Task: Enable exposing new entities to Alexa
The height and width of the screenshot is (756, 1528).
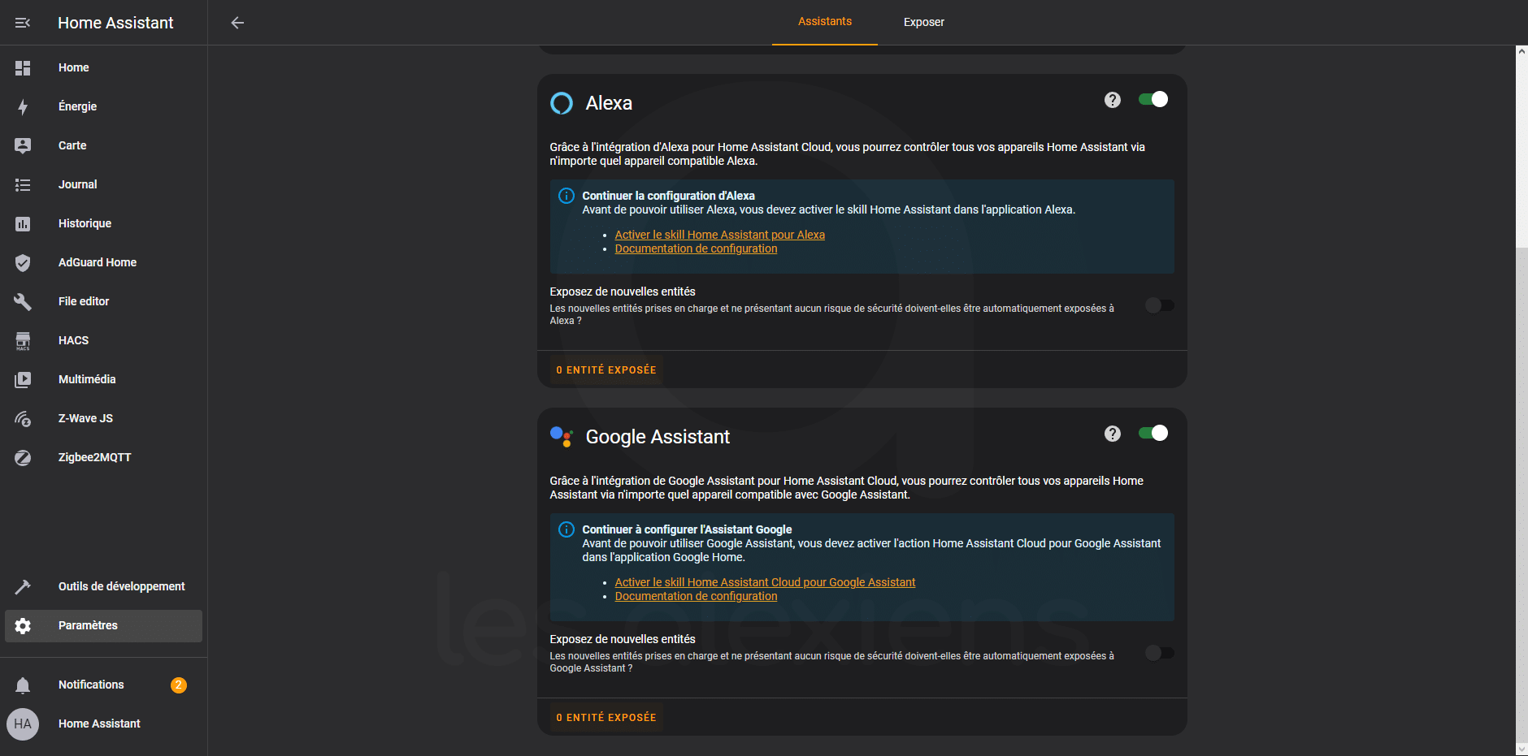Action: tap(1159, 305)
